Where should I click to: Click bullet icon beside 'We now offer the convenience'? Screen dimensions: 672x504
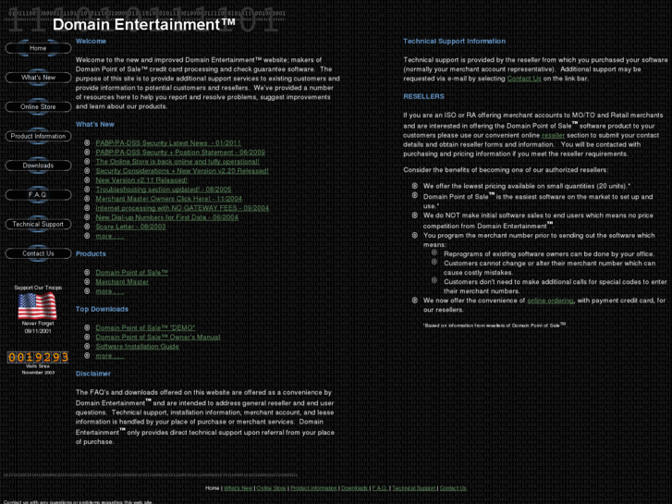pyautogui.click(x=414, y=301)
